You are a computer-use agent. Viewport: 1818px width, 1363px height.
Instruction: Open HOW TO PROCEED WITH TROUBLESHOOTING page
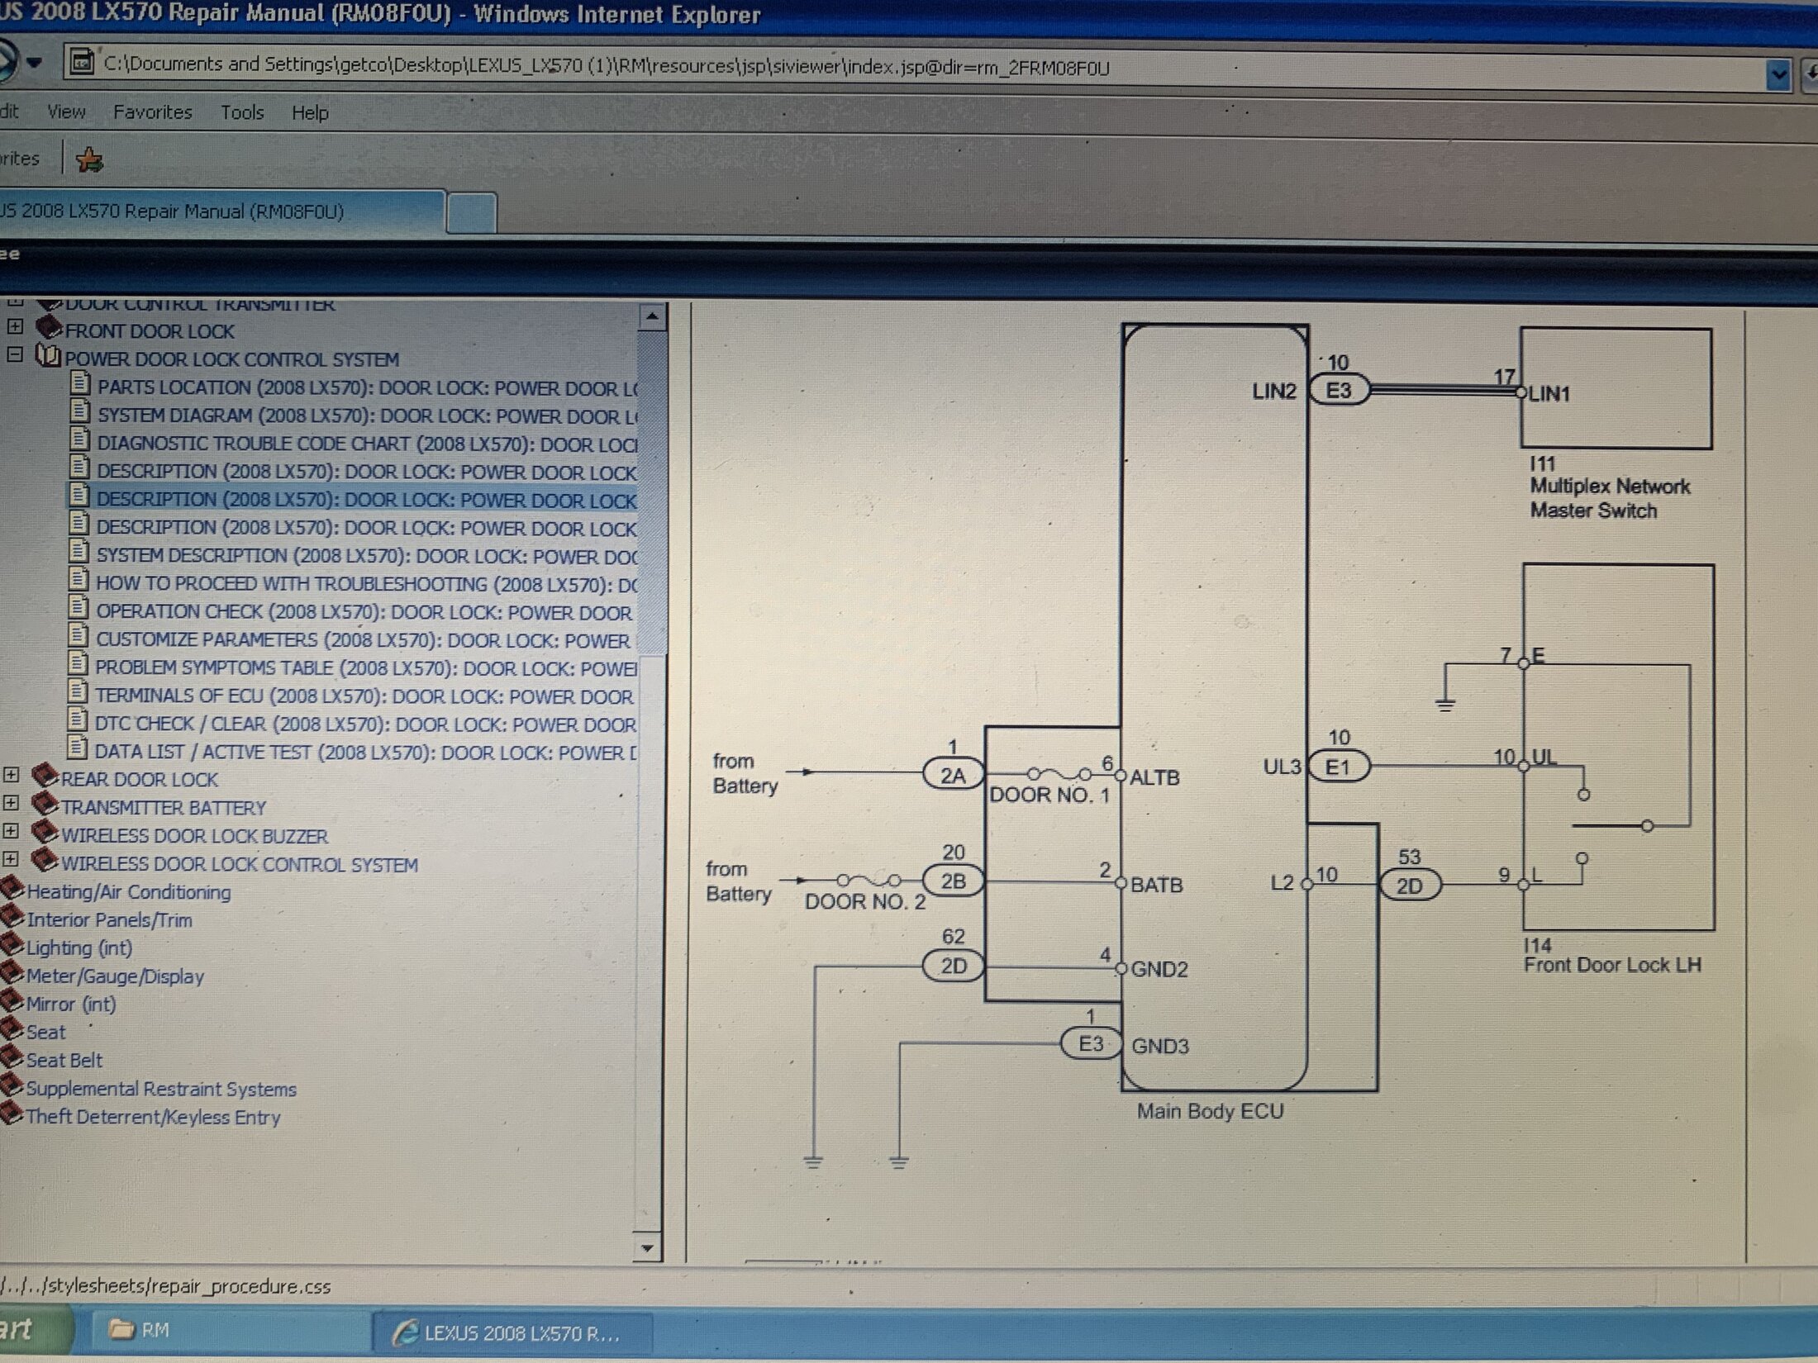[x=366, y=585]
